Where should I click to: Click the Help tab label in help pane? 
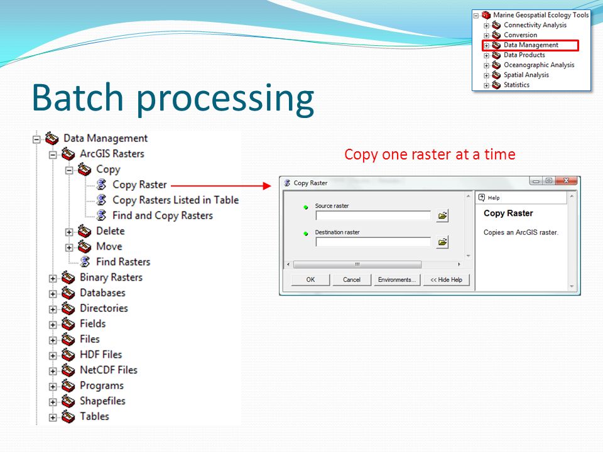click(x=494, y=198)
